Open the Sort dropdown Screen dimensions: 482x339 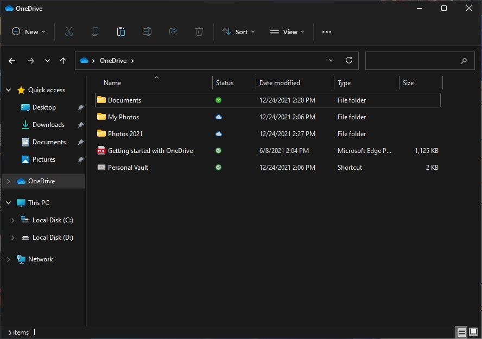(239, 31)
